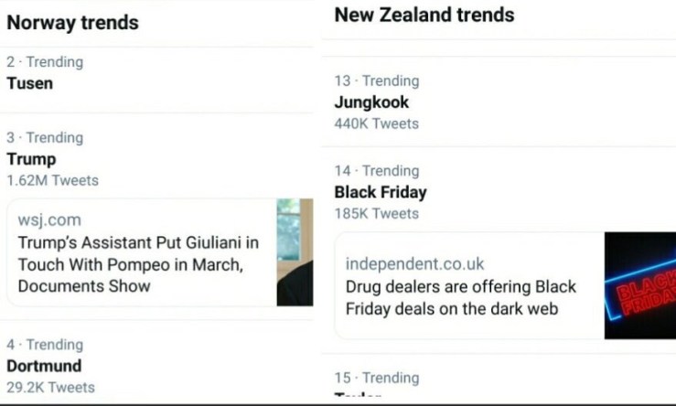Open the Jungkook trending topic
676x406 pixels.
coord(371,102)
